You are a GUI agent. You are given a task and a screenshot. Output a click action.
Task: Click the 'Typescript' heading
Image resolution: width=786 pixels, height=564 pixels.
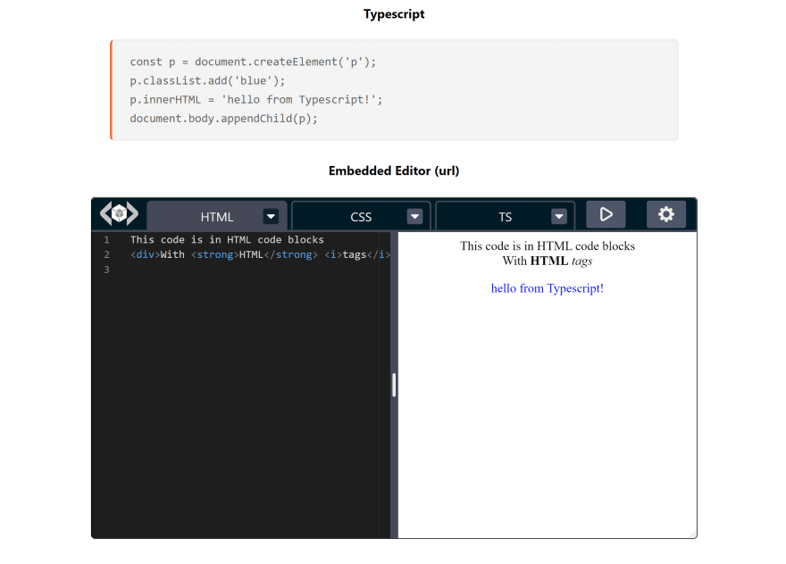pos(394,14)
